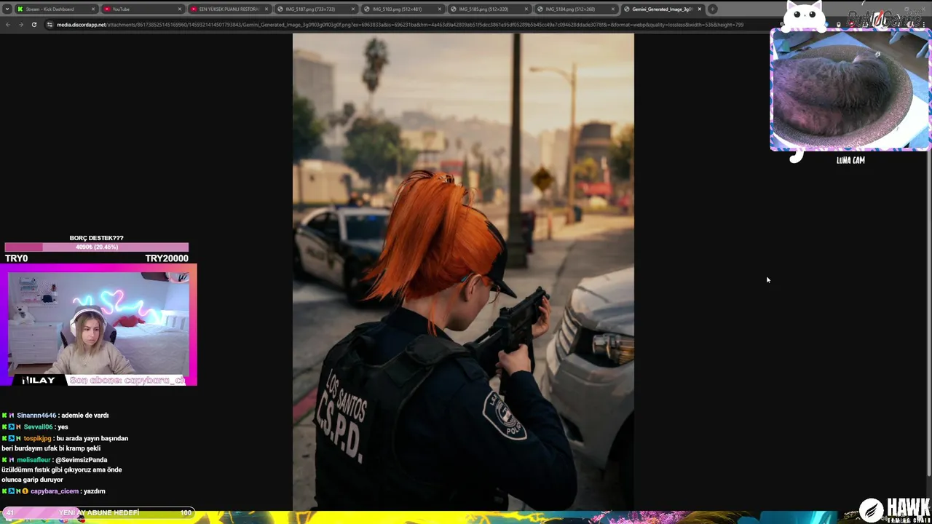Switch to the IMG_5185.png tab
The width and height of the screenshot is (932, 524).
(489, 9)
